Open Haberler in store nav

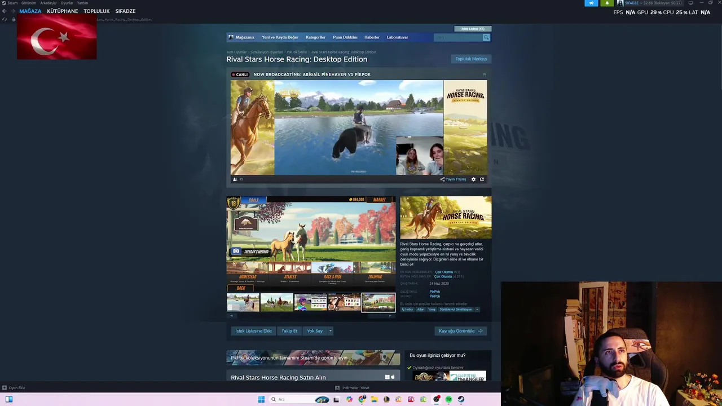[372, 37]
